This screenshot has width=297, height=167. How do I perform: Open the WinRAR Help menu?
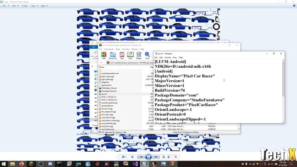142,49
